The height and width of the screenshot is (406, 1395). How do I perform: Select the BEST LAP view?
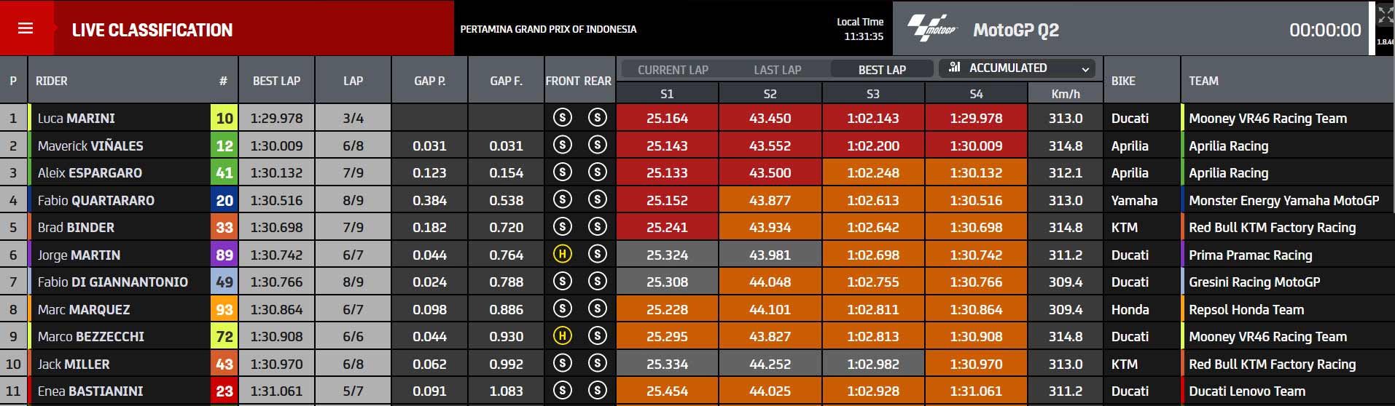pyautogui.click(x=882, y=70)
